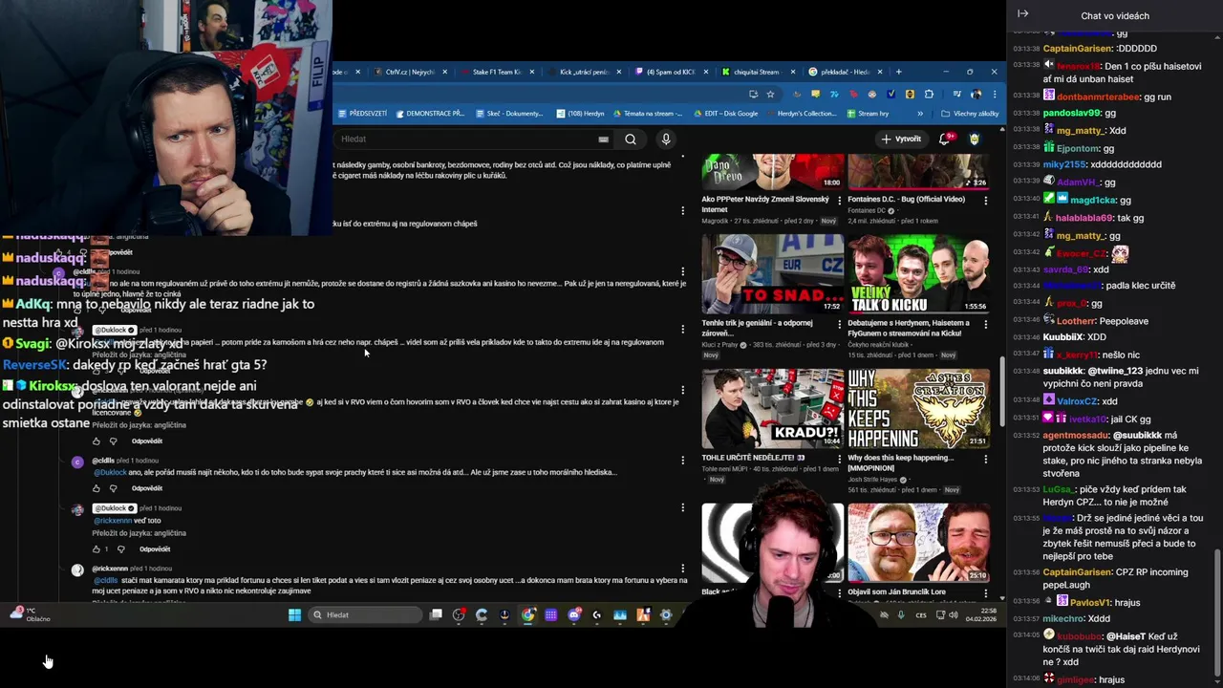Open the Stream hry bookmark
Image resolution: width=1223 pixels, height=688 pixels.
click(x=869, y=114)
